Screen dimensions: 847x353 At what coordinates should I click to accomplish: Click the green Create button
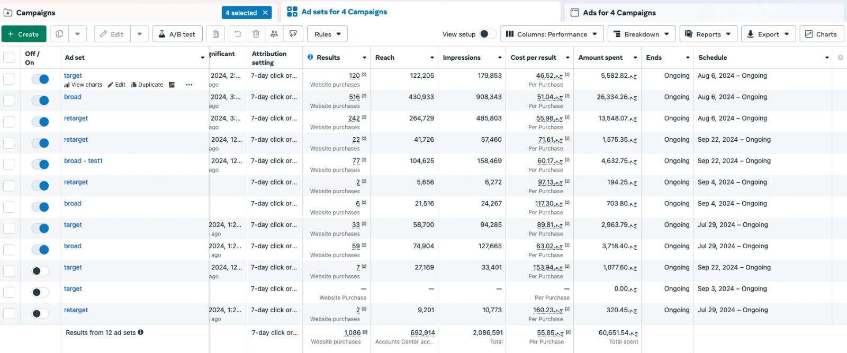[x=24, y=34]
